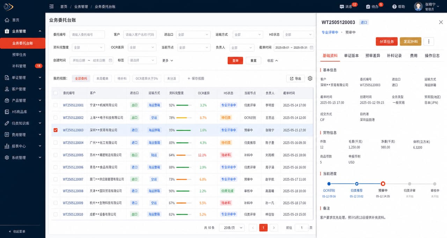Viewport: 447px width, 238px height.
Task: Check the row WT2505120010 checkbox
Action: [55, 214]
